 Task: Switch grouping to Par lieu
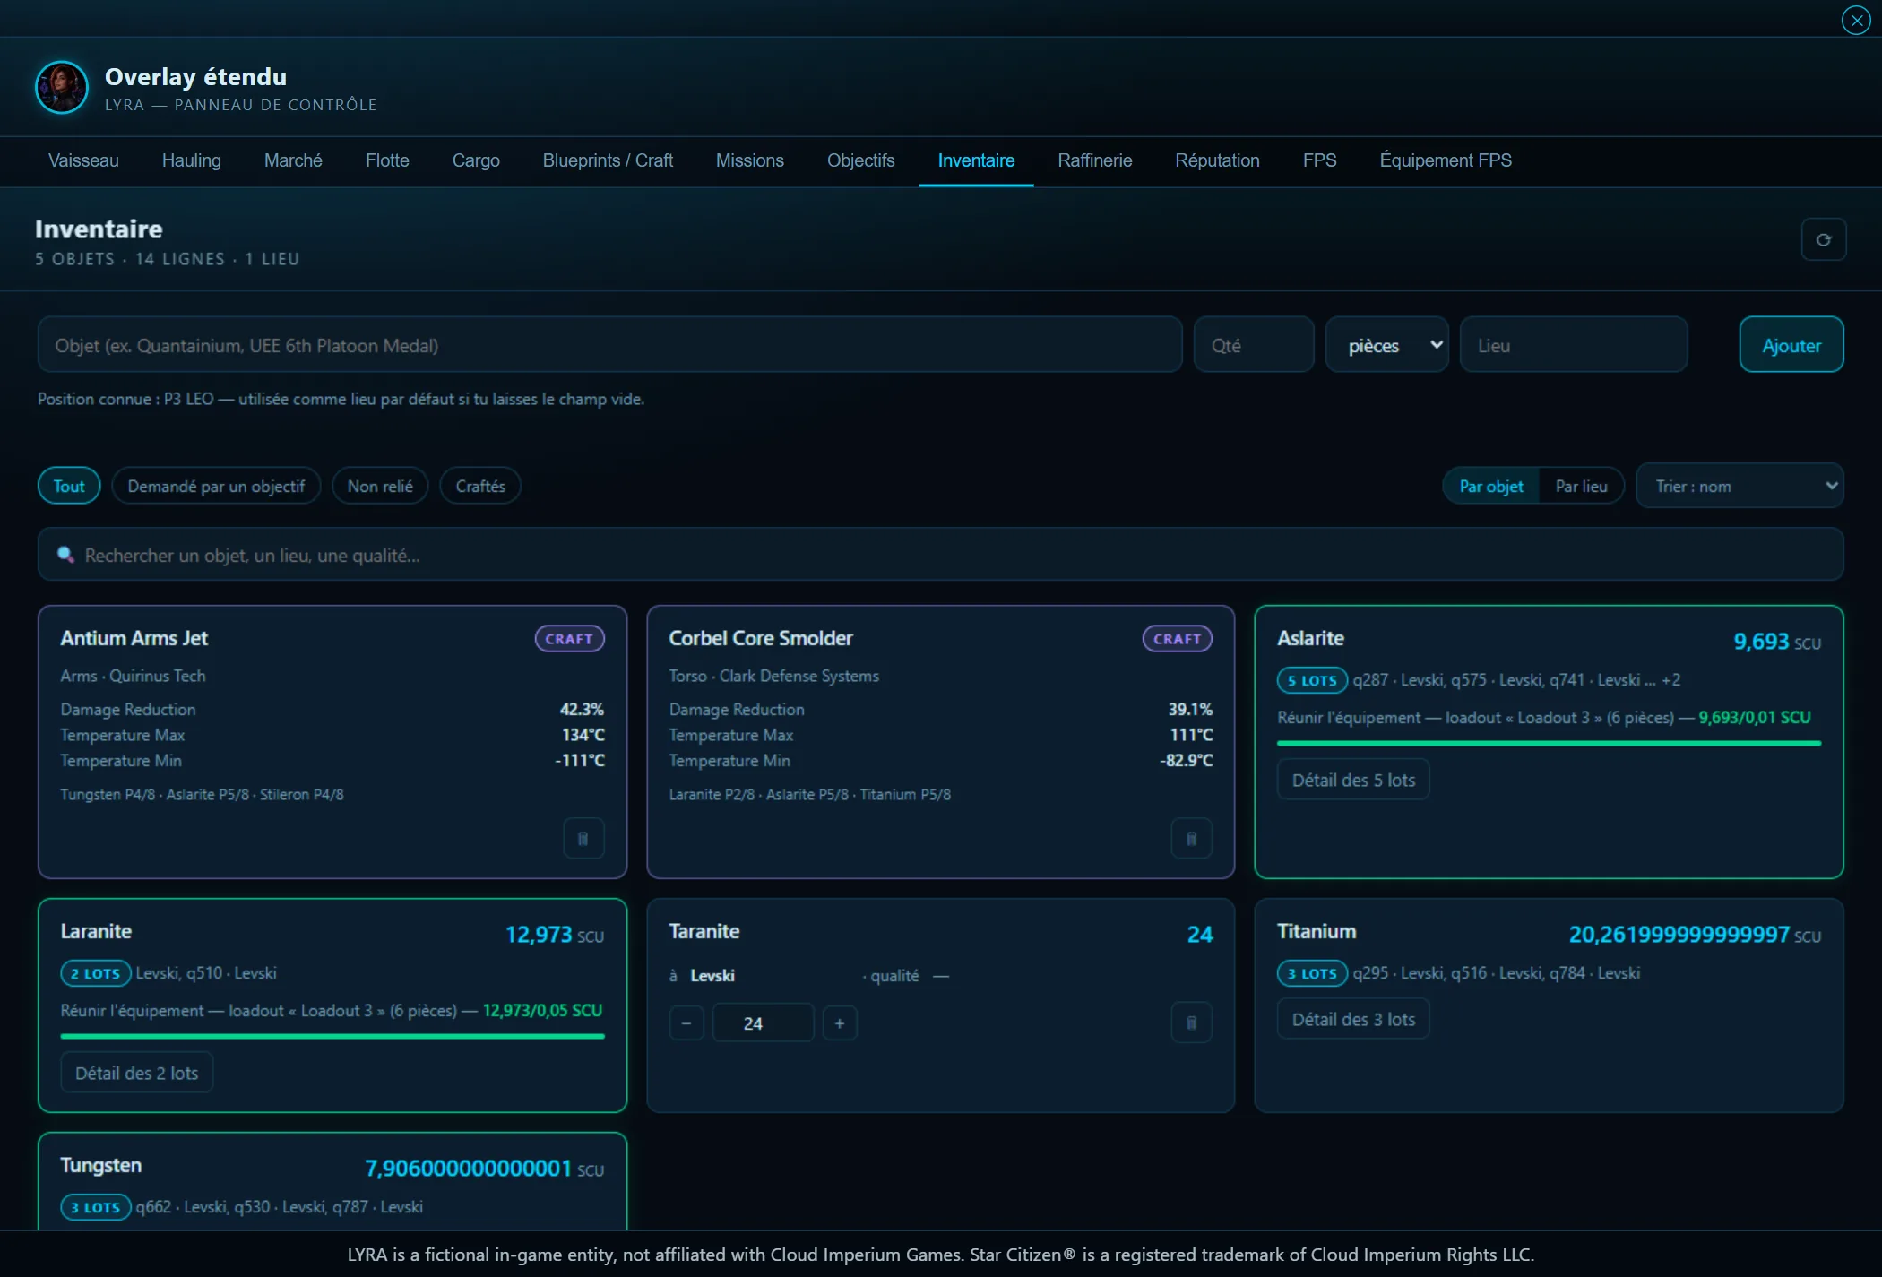[x=1582, y=486]
